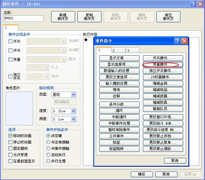The image size is (205, 180).
Task: Check 固定朝向 option
Action: point(10,149)
